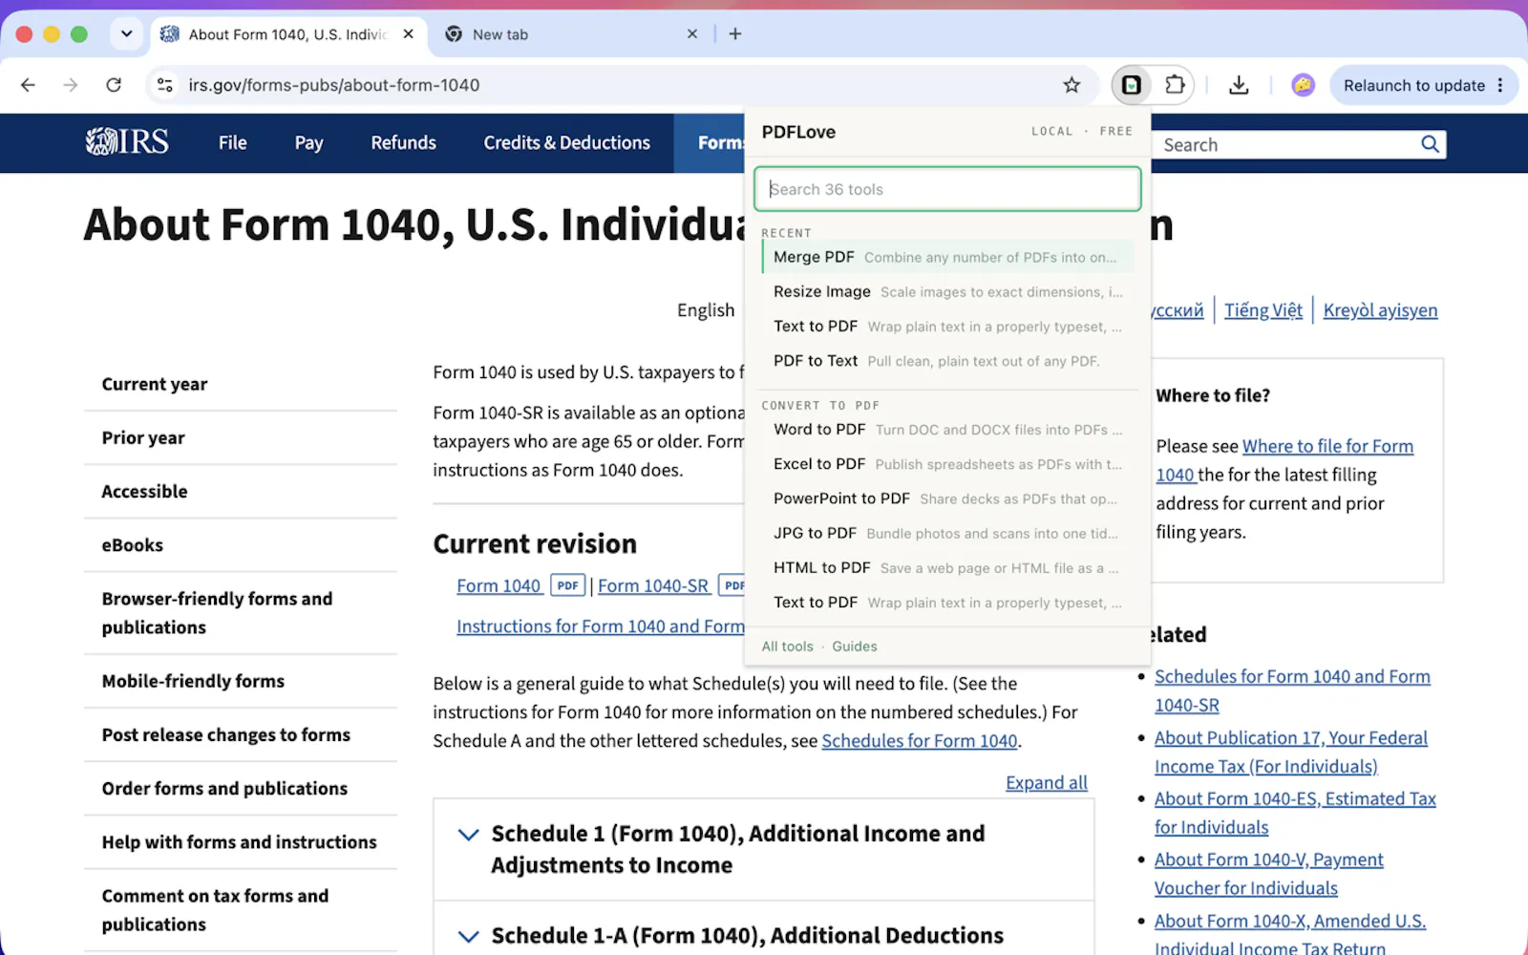The height and width of the screenshot is (955, 1528).
Task: Select JPG to PDF converter
Action: (947, 533)
